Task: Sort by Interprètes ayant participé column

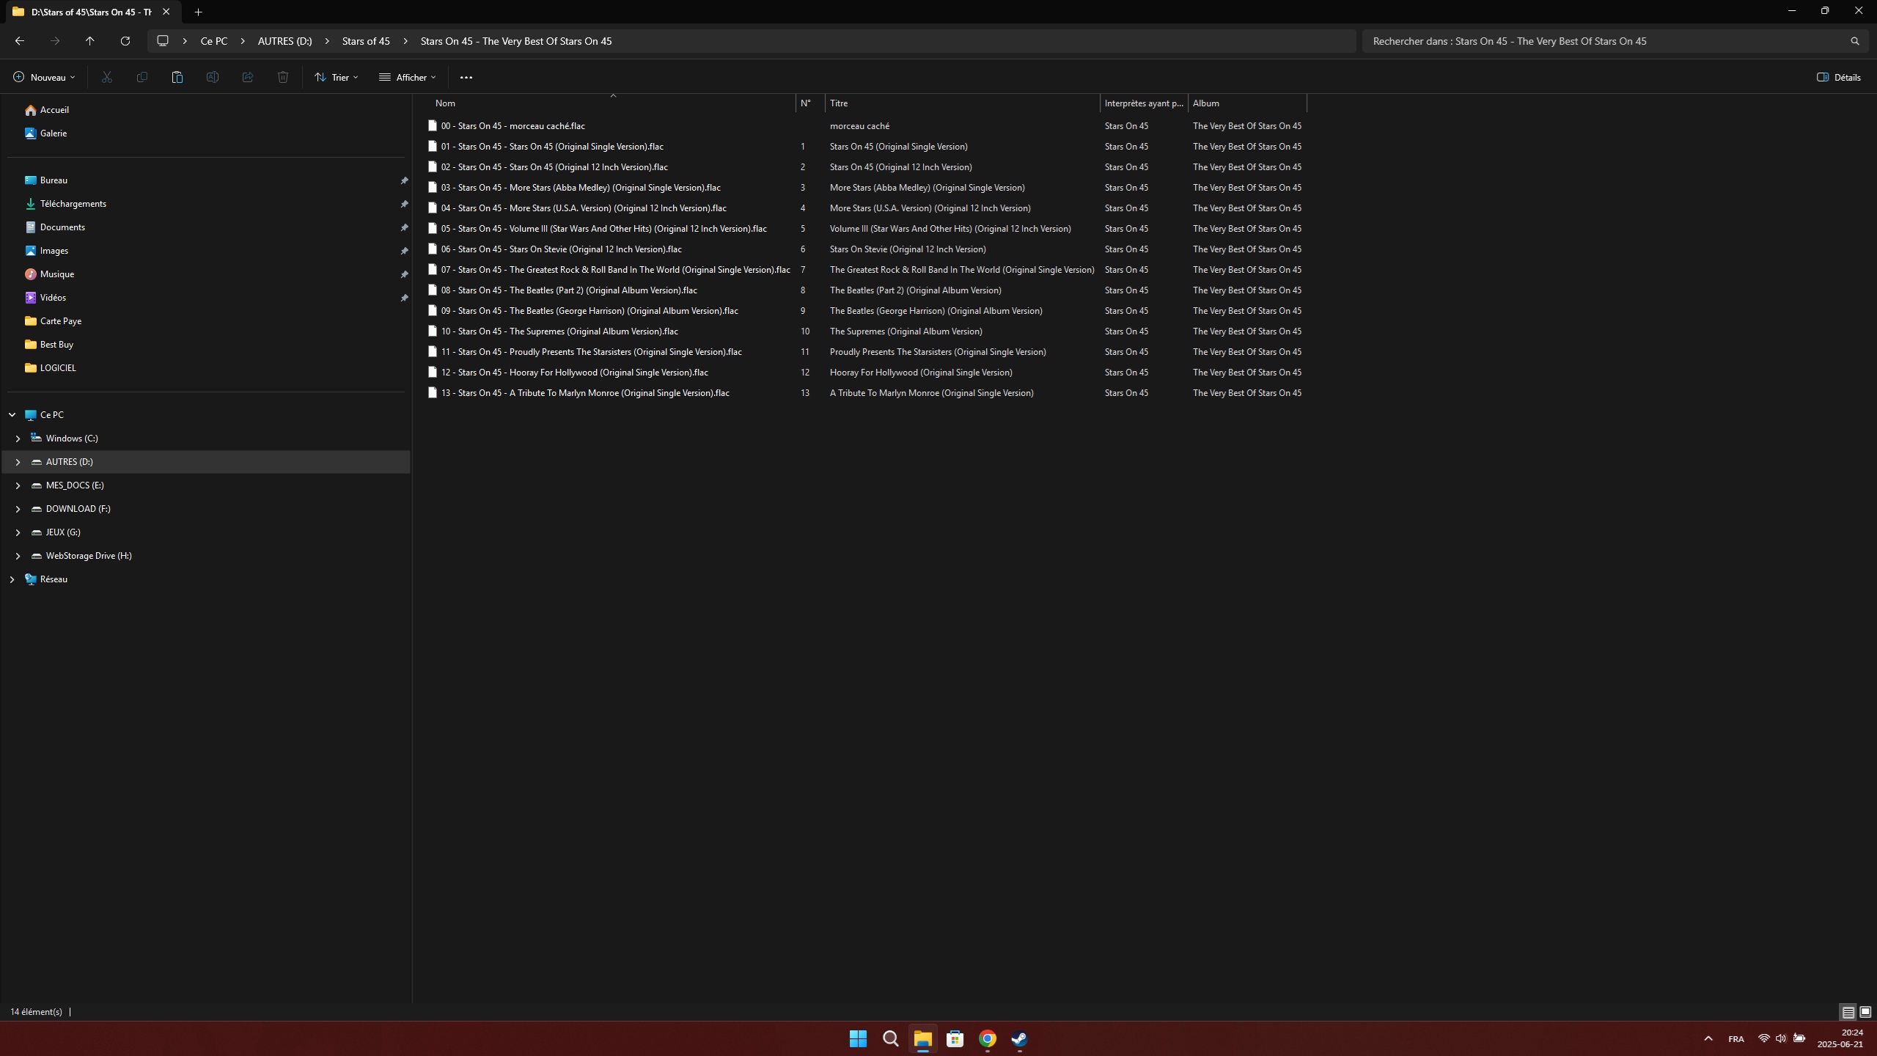Action: pyautogui.click(x=1144, y=103)
